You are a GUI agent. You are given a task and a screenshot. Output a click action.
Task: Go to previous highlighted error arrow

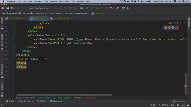(181, 23)
